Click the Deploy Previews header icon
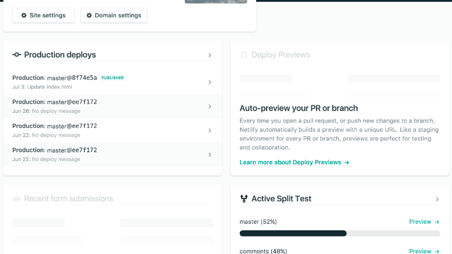 244,55
